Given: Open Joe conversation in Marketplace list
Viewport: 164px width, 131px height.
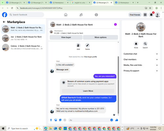Looking at the screenshot, I should pos(23,38).
